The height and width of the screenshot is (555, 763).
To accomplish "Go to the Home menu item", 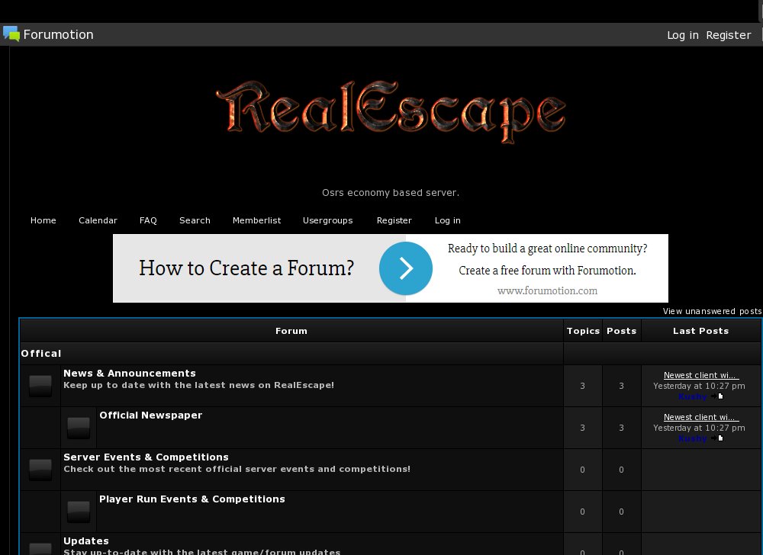I will click(x=43, y=220).
